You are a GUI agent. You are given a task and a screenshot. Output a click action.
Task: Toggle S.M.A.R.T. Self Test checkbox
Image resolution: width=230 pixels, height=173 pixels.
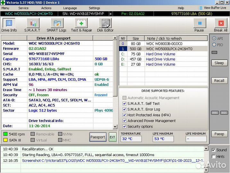click(124, 103)
